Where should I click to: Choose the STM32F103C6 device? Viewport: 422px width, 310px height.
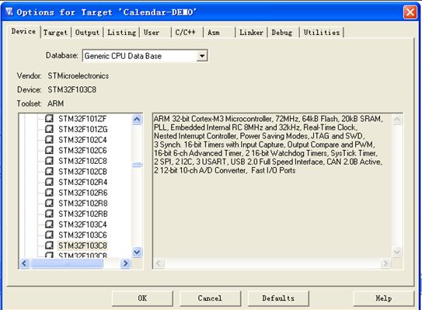pos(82,235)
